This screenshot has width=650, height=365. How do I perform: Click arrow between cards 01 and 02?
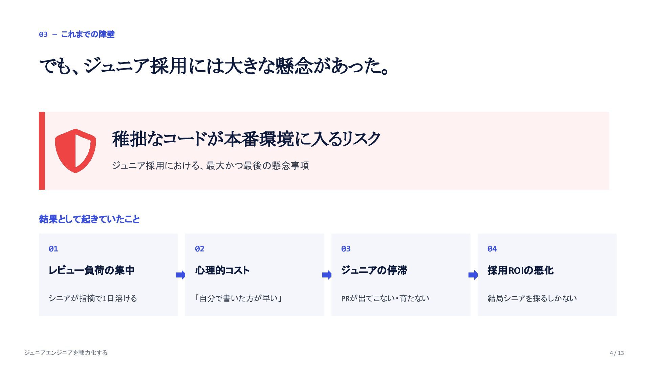click(x=181, y=275)
